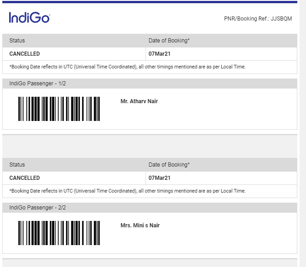Click the Status column header in top table
The height and width of the screenshot is (267, 306).
[x=17, y=41]
